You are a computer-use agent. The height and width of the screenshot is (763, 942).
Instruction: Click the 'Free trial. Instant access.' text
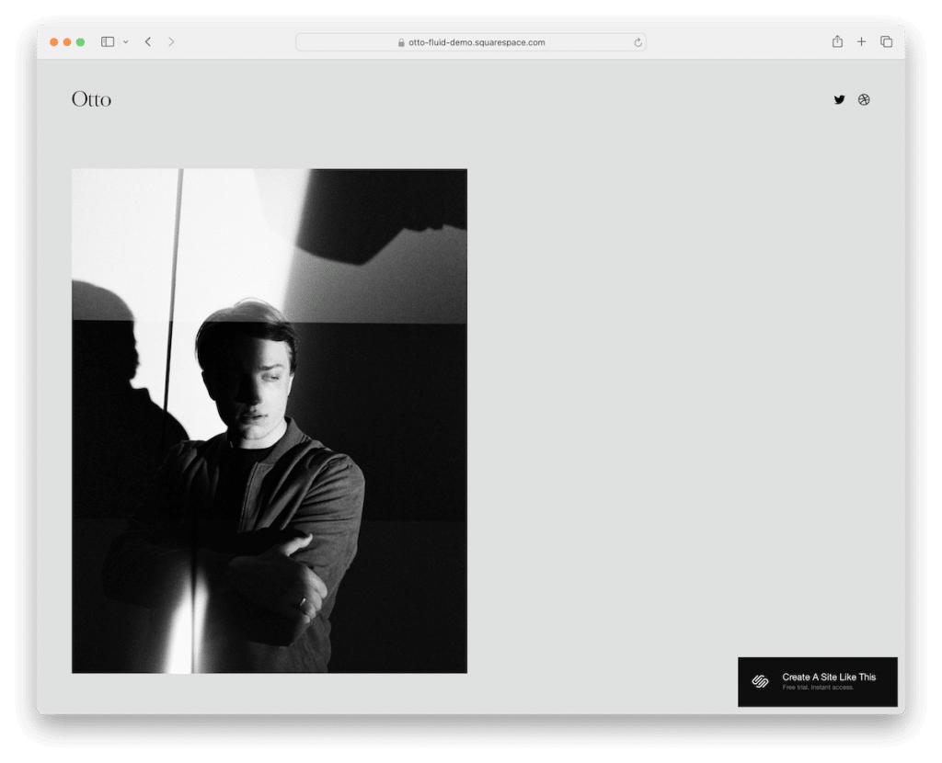pos(818,688)
